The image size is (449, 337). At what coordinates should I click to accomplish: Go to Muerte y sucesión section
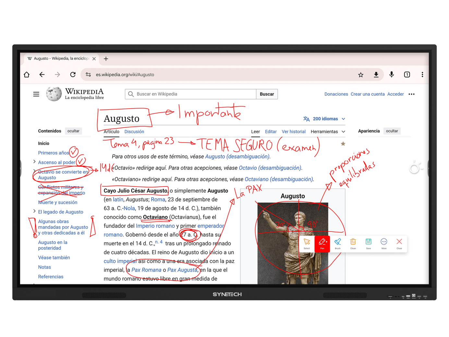point(57,202)
